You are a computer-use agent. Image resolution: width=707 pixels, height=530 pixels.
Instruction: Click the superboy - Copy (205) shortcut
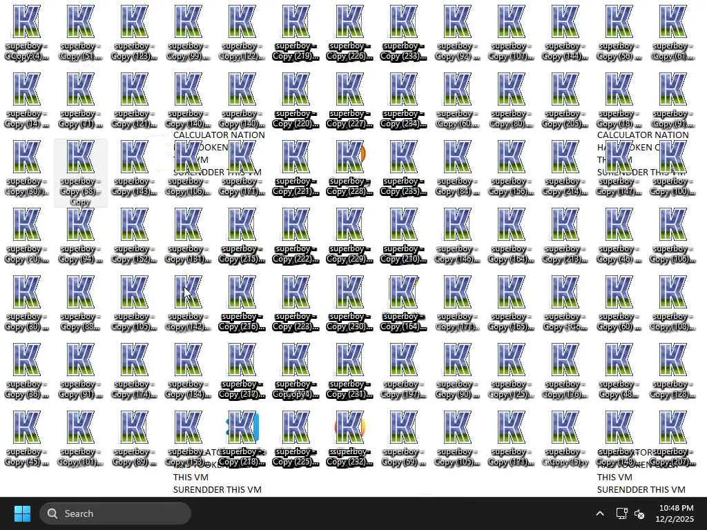coord(565,100)
